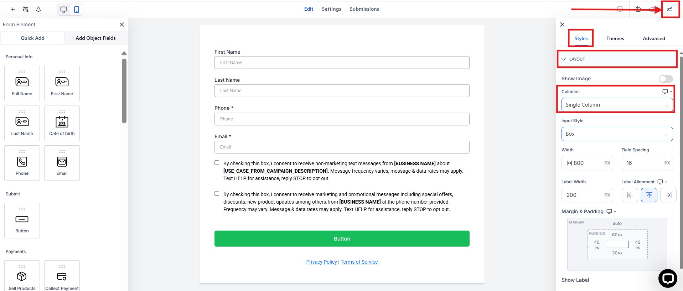Click the Width 800 input field
The width and height of the screenshot is (683, 291).
[588, 163]
